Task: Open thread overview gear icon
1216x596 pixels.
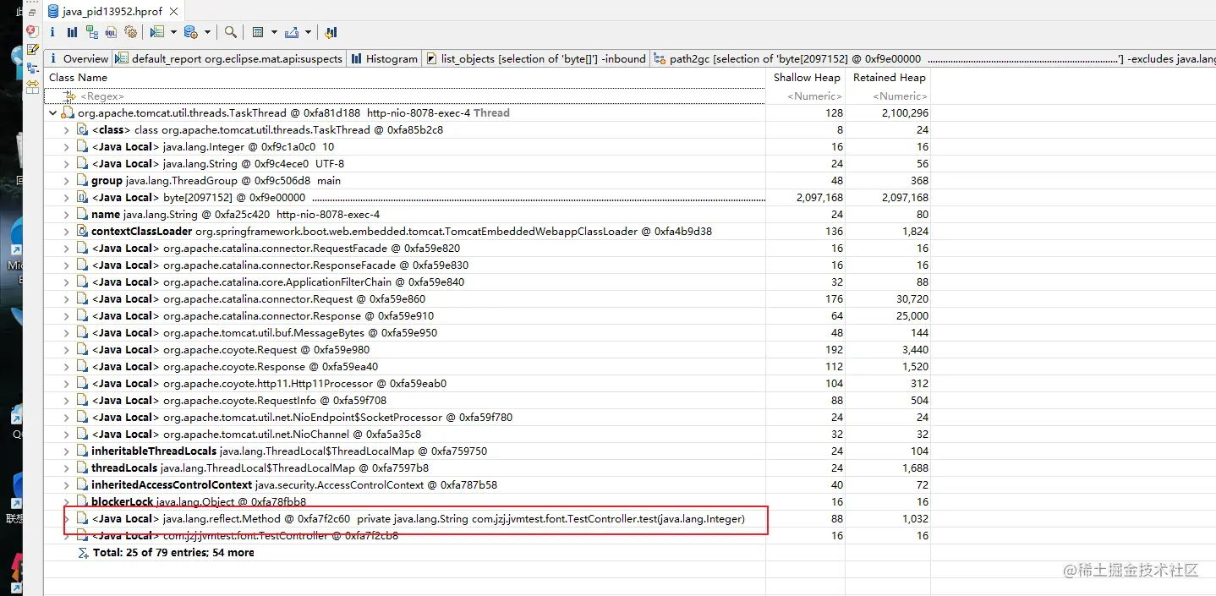Action: tap(130, 32)
